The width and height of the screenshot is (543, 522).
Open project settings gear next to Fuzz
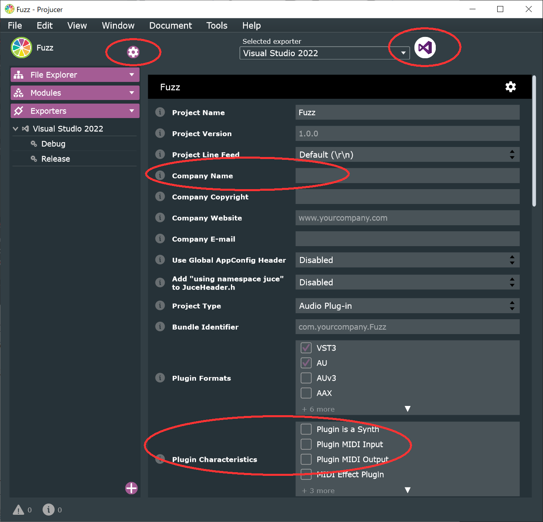pyautogui.click(x=133, y=52)
